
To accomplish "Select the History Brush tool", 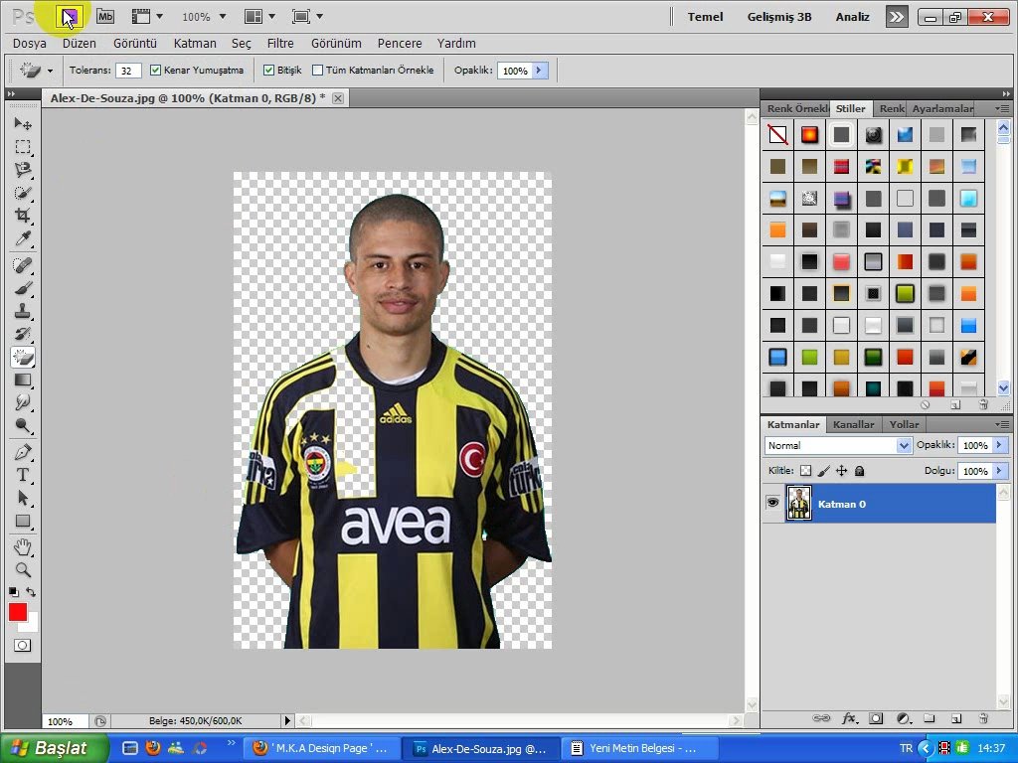I will click(x=23, y=334).
